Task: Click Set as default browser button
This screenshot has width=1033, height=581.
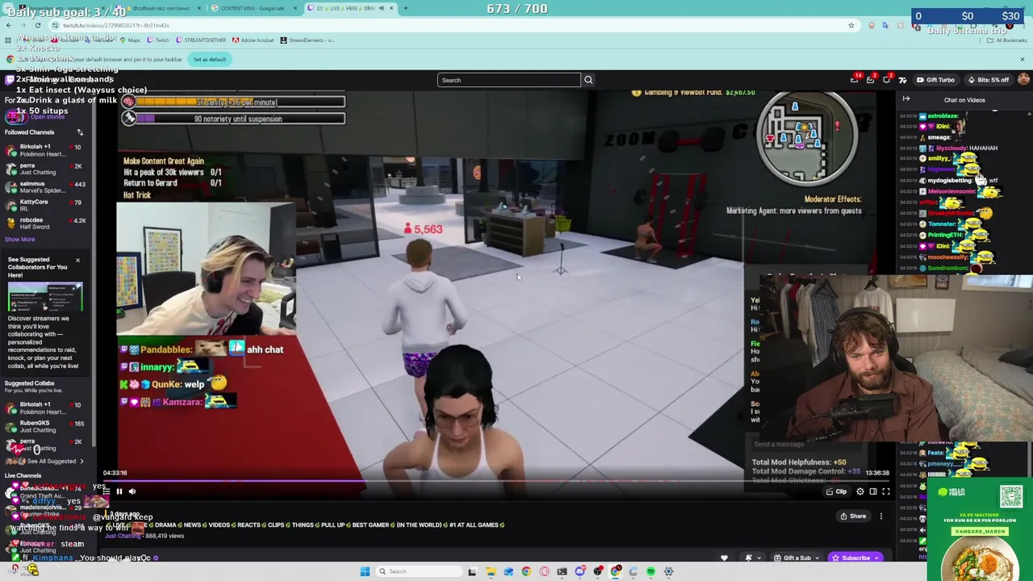Action: pyautogui.click(x=210, y=59)
